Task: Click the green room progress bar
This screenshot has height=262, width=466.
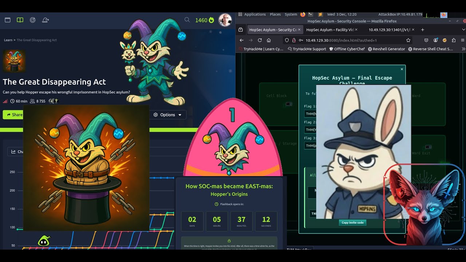Action: [98, 130]
